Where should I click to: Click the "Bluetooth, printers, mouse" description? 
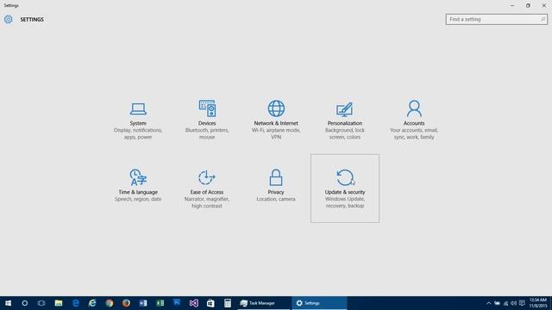207,133
